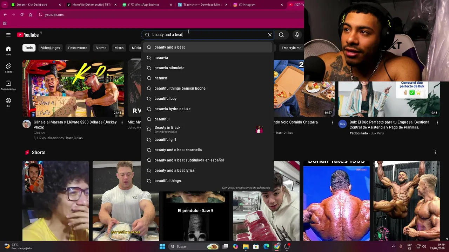The height and width of the screenshot is (252, 449).
Task: Choose suggestion 'nenuco'
Action: (x=207, y=78)
